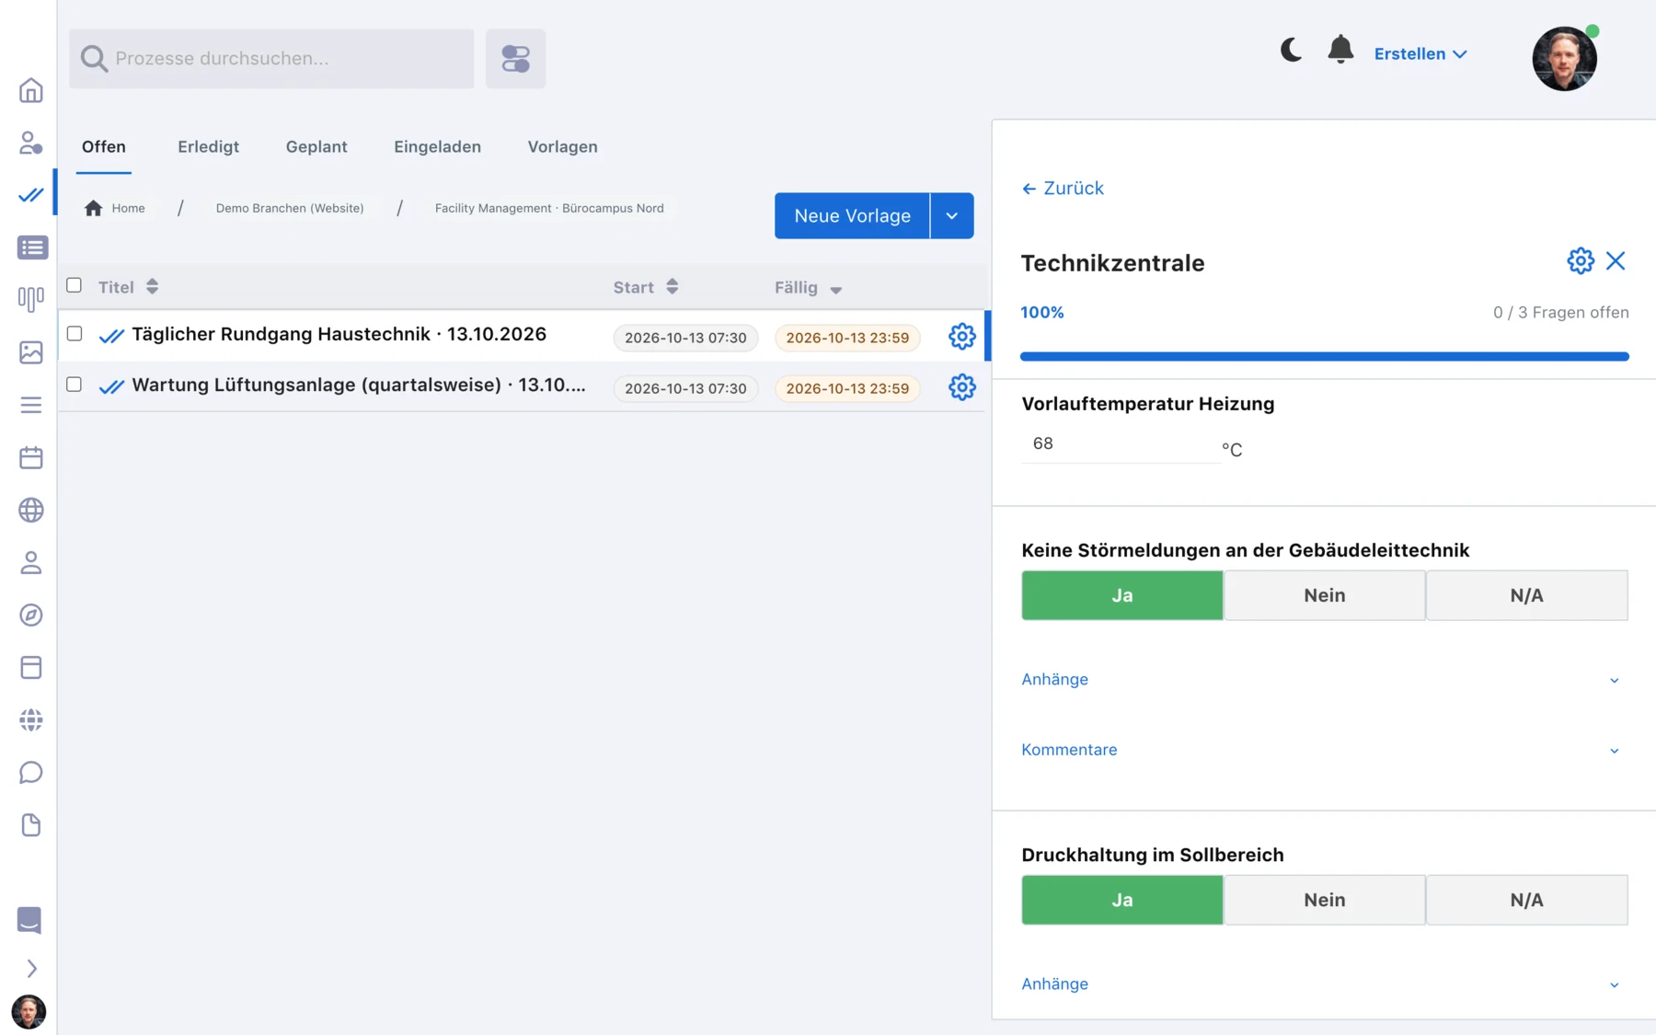The image size is (1656, 1035).
Task: Check the Wartung Lüftungsanlage row checkbox
Action: tap(75, 385)
